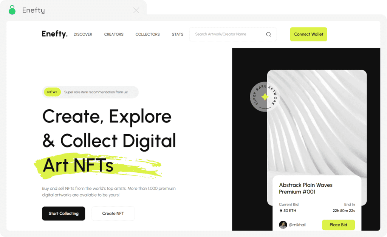The width and height of the screenshot is (387, 237).
Task: Close the Enefty browser tab
Action: [x=136, y=10]
